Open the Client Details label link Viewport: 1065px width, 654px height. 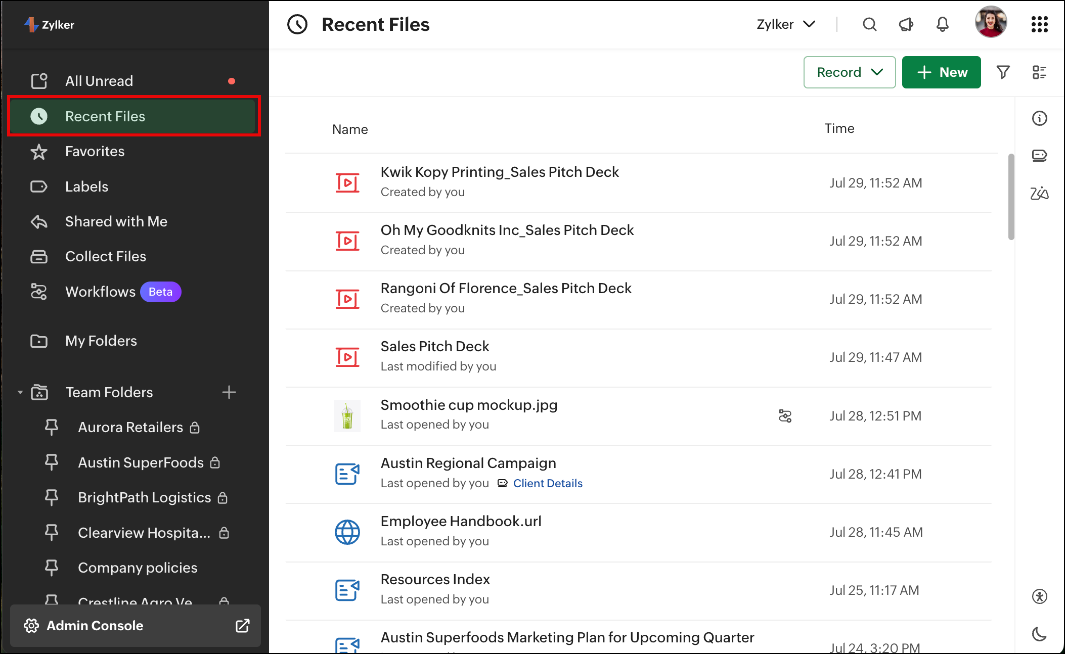[x=548, y=483]
